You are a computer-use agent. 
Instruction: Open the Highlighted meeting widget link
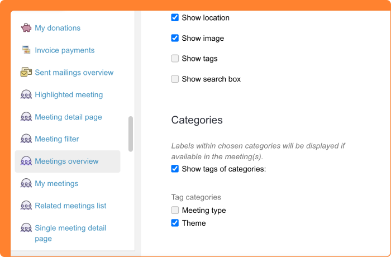69,95
